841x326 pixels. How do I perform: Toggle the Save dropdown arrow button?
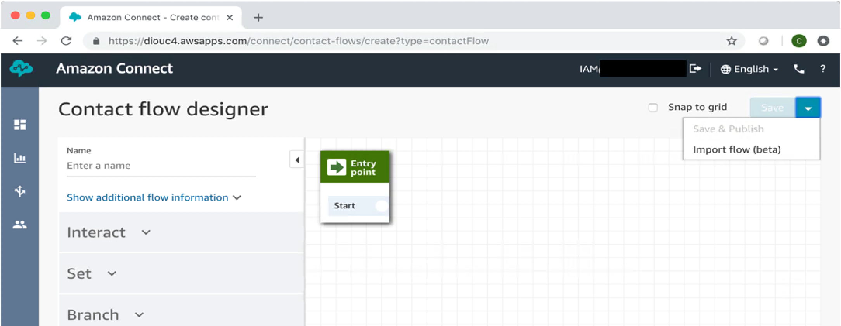click(808, 108)
